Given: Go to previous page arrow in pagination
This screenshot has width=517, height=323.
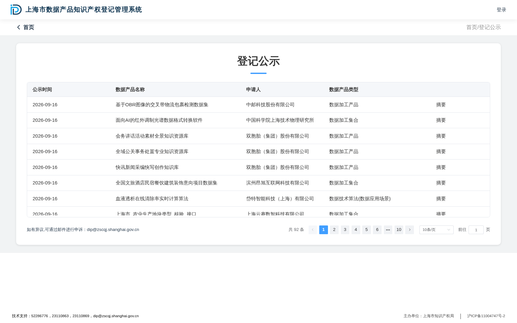Looking at the screenshot, I should click(313, 230).
